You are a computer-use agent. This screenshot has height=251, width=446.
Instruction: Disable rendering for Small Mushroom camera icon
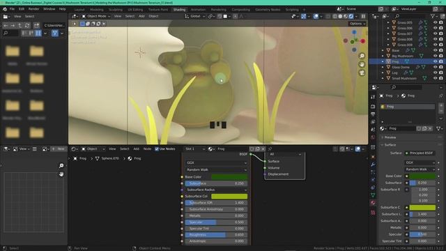(x=441, y=78)
